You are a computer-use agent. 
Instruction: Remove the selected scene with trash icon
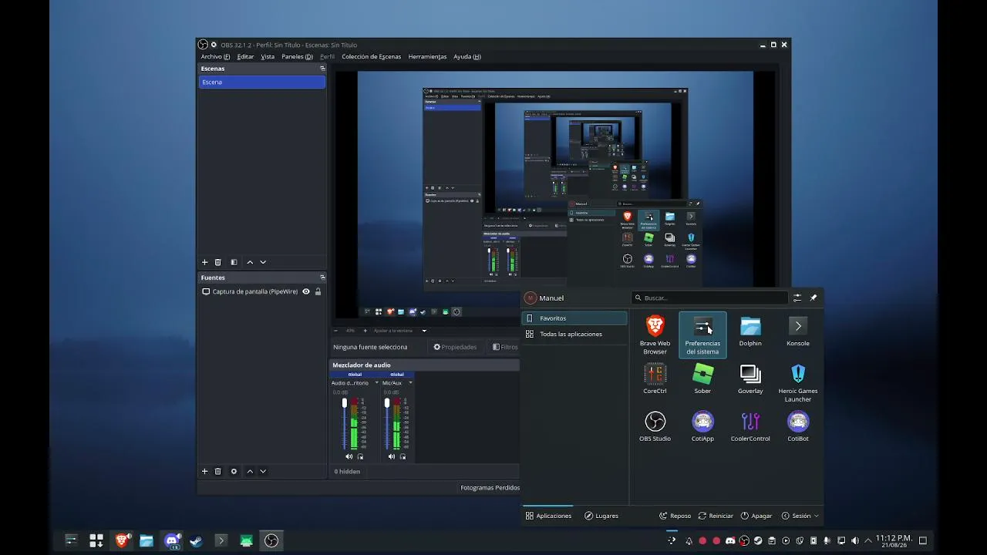[x=218, y=262]
